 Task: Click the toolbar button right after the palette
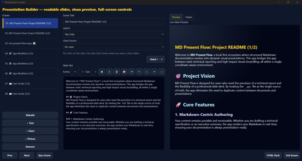click(x=132, y=72)
